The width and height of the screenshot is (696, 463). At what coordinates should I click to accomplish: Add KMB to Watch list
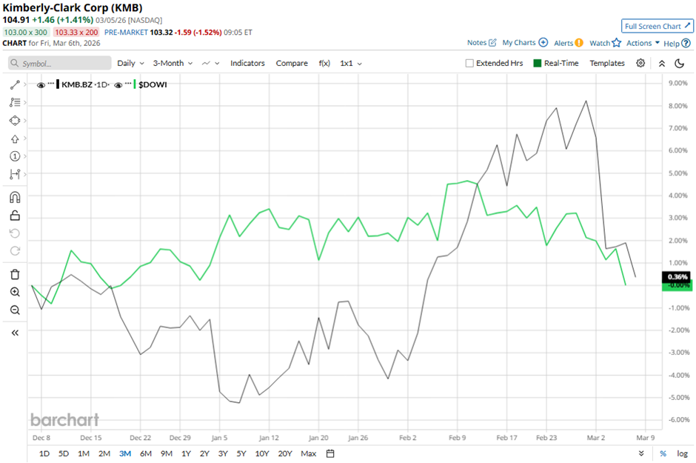tap(605, 43)
